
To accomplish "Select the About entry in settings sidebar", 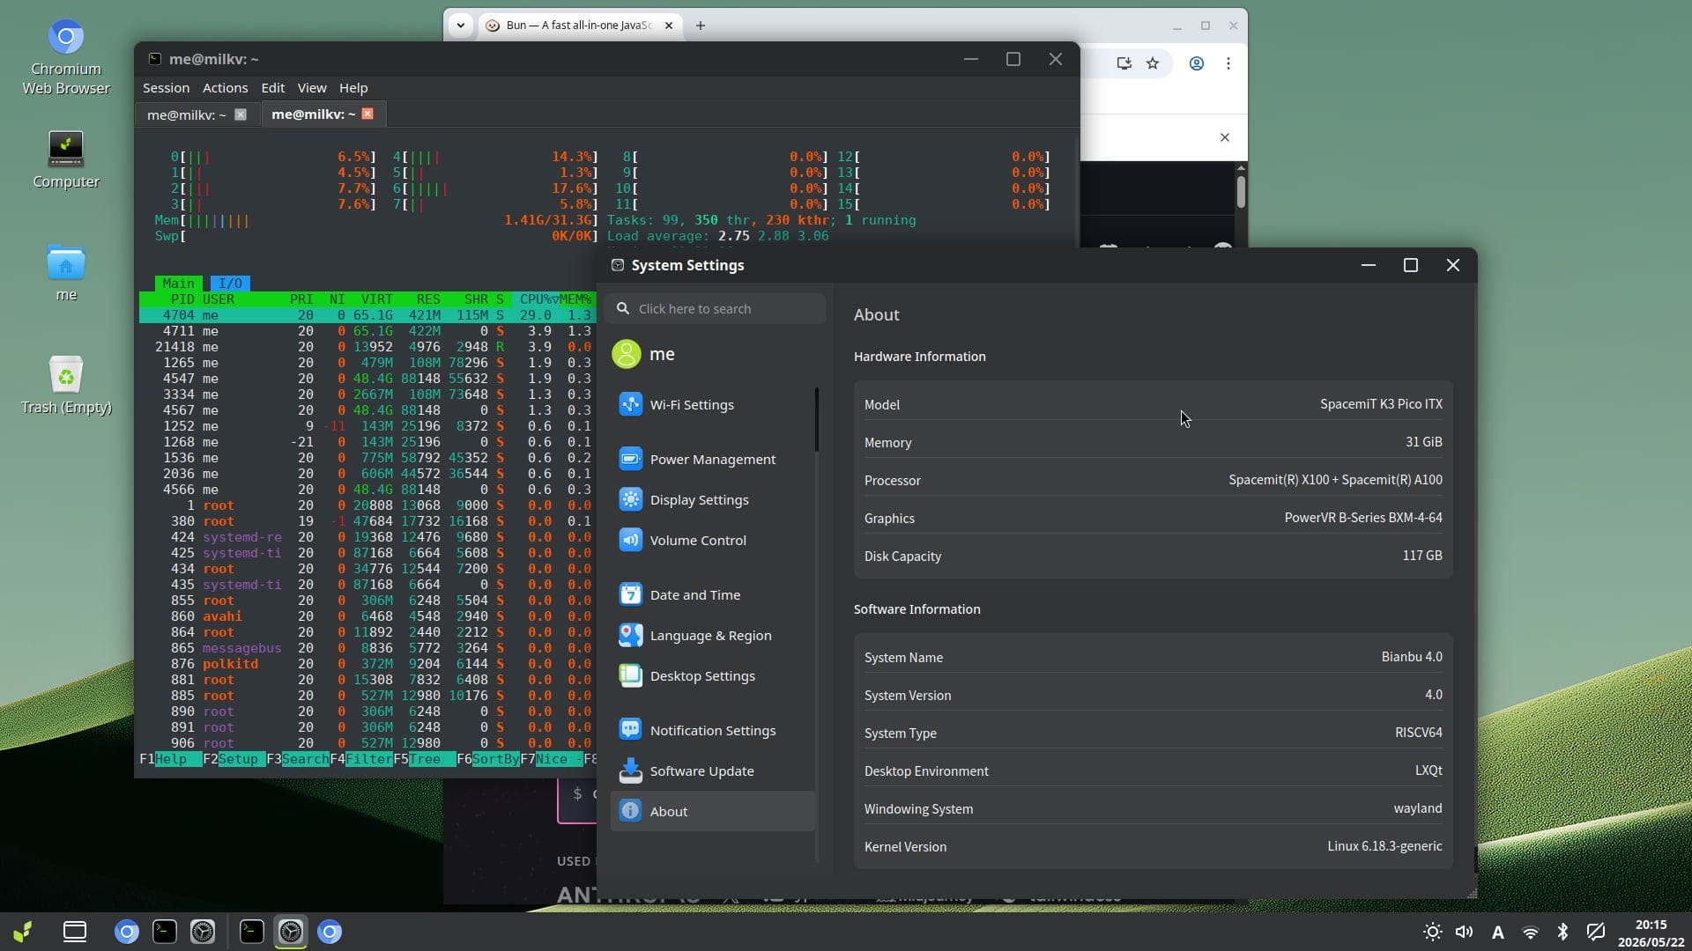I will pos(713,812).
